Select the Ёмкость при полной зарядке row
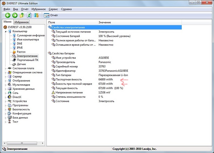Screen dimensions: 214x153 click(x=115, y=84)
